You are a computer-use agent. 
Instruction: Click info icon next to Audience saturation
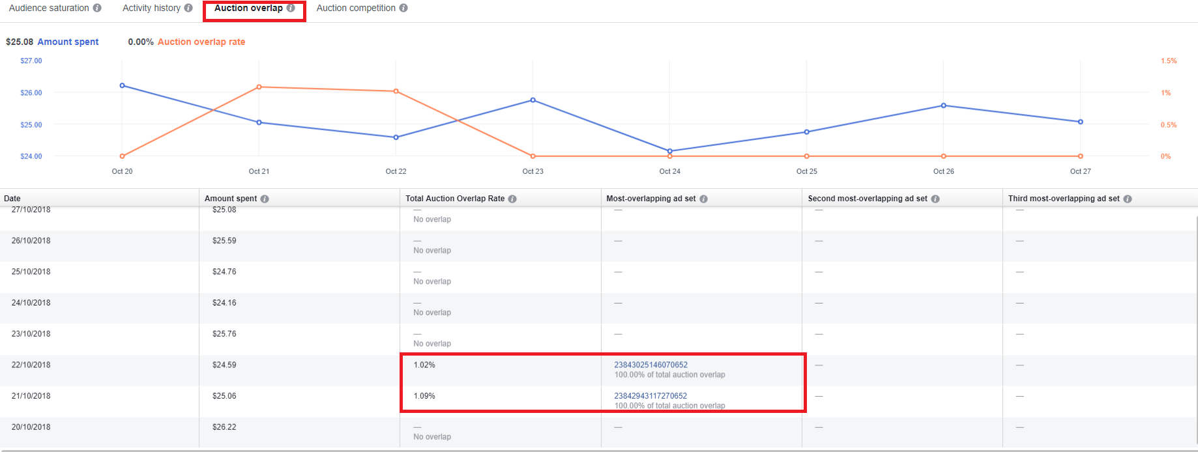tap(97, 8)
